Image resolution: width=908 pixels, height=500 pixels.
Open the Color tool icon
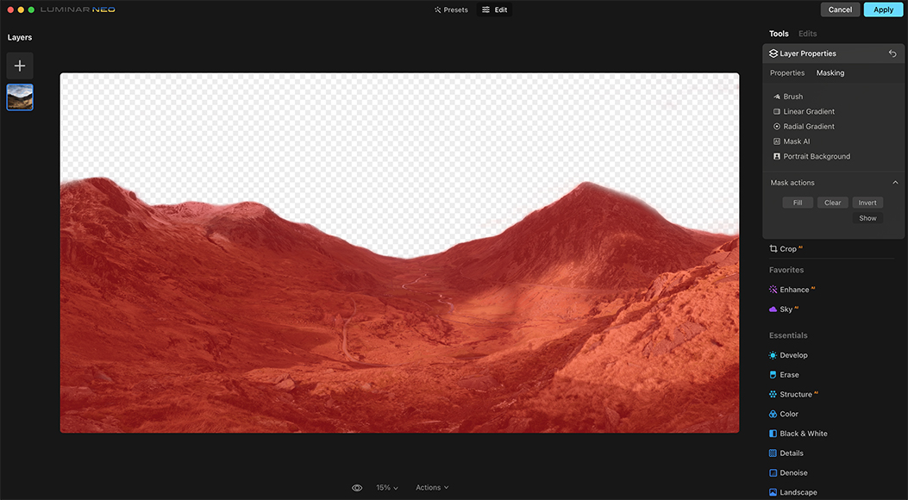pyautogui.click(x=773, y=415)
